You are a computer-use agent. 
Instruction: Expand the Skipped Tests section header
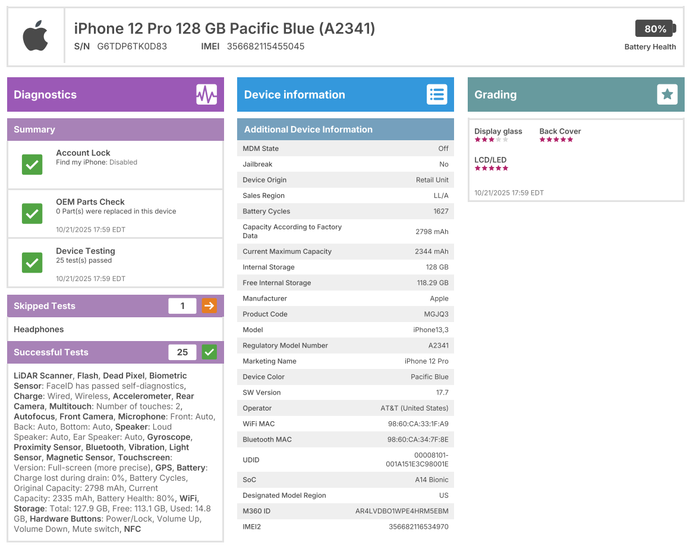point(83,306)
